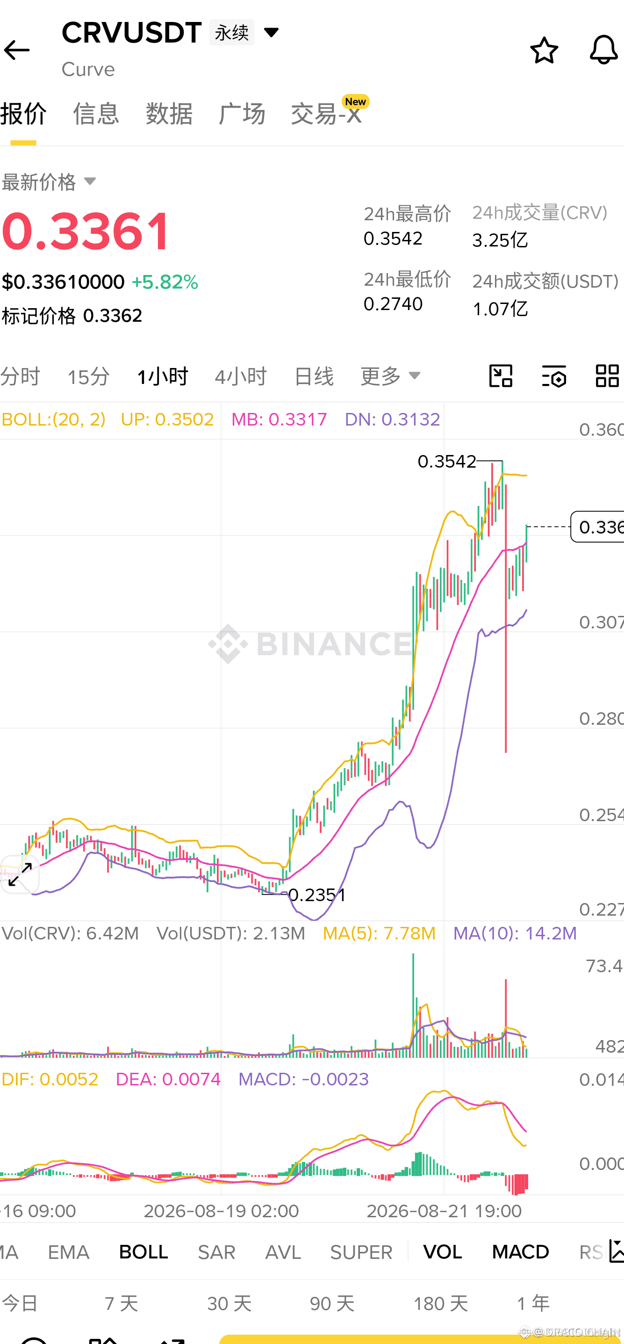This screenshot has height=1344, width=624.
Task: Tap the 24h成交量(CRV) 3.25亿 value
Action: (x=500, y=240)
